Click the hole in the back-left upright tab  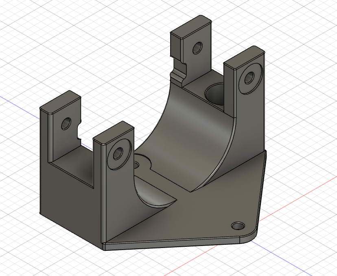pos(198,48)
